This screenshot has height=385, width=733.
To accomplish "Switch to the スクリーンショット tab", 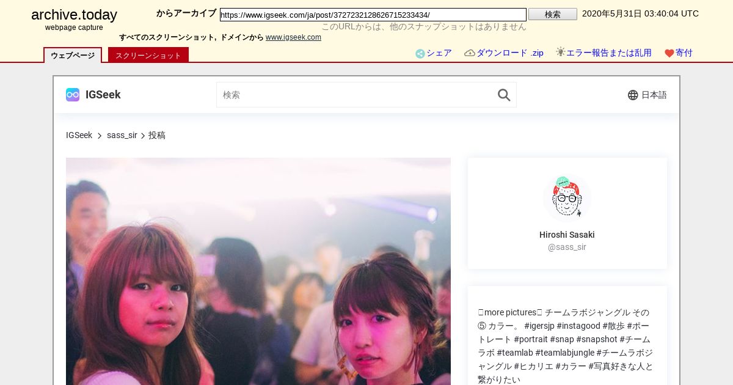I will 148,55.
